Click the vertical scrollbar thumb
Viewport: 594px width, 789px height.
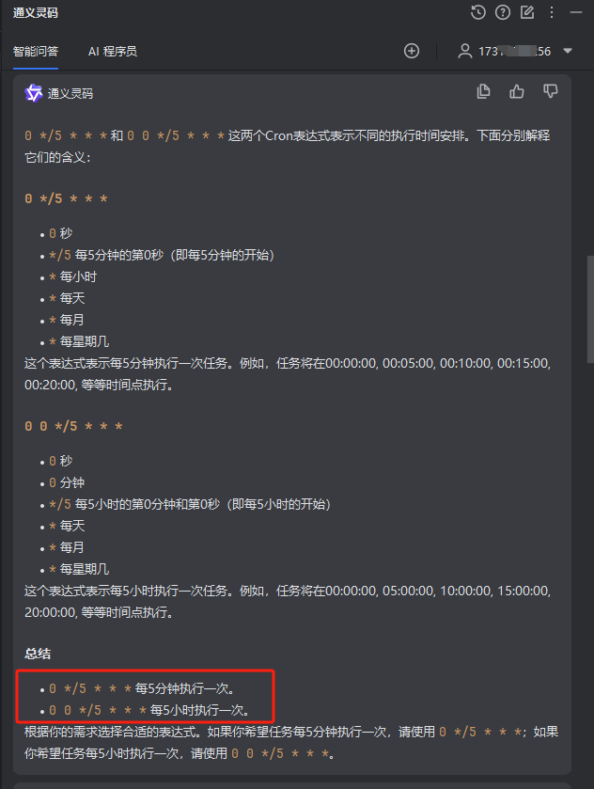click(x=590, y=308)
